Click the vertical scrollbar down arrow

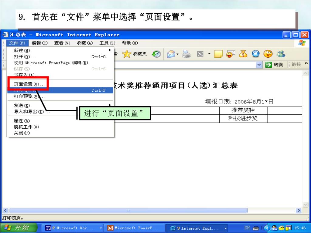pyautogui.click(x=305, y=205)
